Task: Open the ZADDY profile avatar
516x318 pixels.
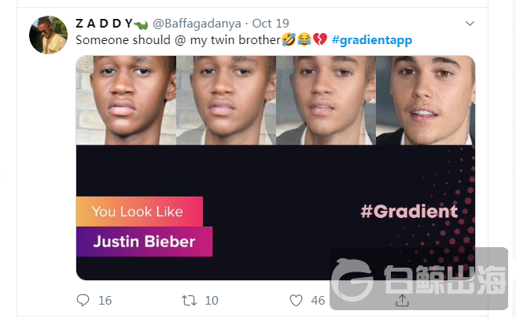Action: 49,35
